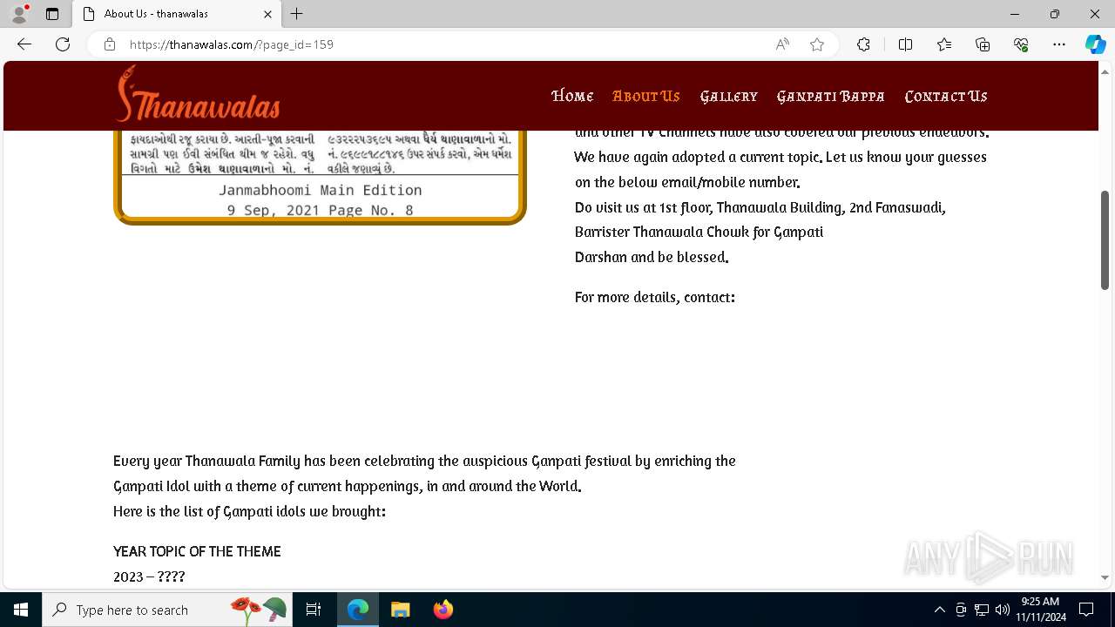The width and height of the screenshot is (1115, 627).
Task: Open Browser essentials heart icon
Action: pos(1021,44)
